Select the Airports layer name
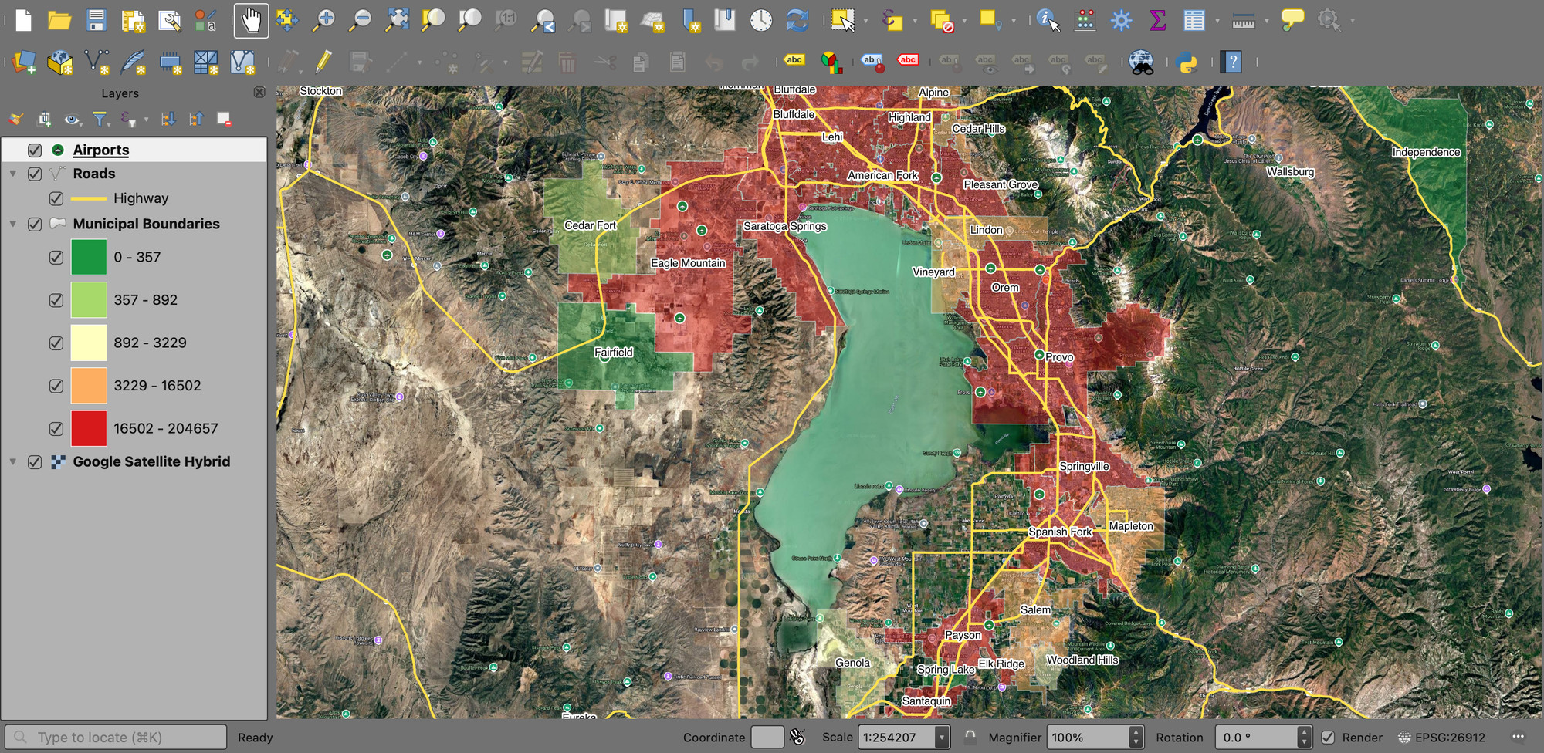The image size is (1544, 753). point(101,150)
